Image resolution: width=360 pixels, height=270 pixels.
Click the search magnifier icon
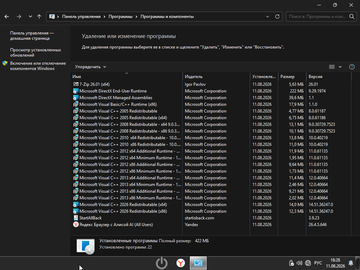click(x=352, y=17)
